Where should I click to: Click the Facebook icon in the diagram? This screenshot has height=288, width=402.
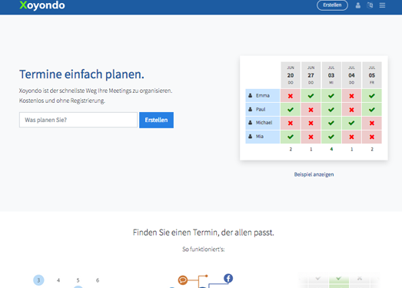point(228,278)
